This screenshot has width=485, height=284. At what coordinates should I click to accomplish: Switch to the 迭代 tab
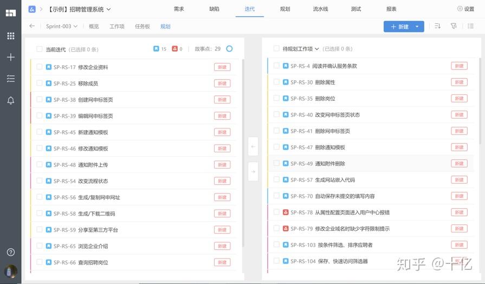(x=250, y=9)
